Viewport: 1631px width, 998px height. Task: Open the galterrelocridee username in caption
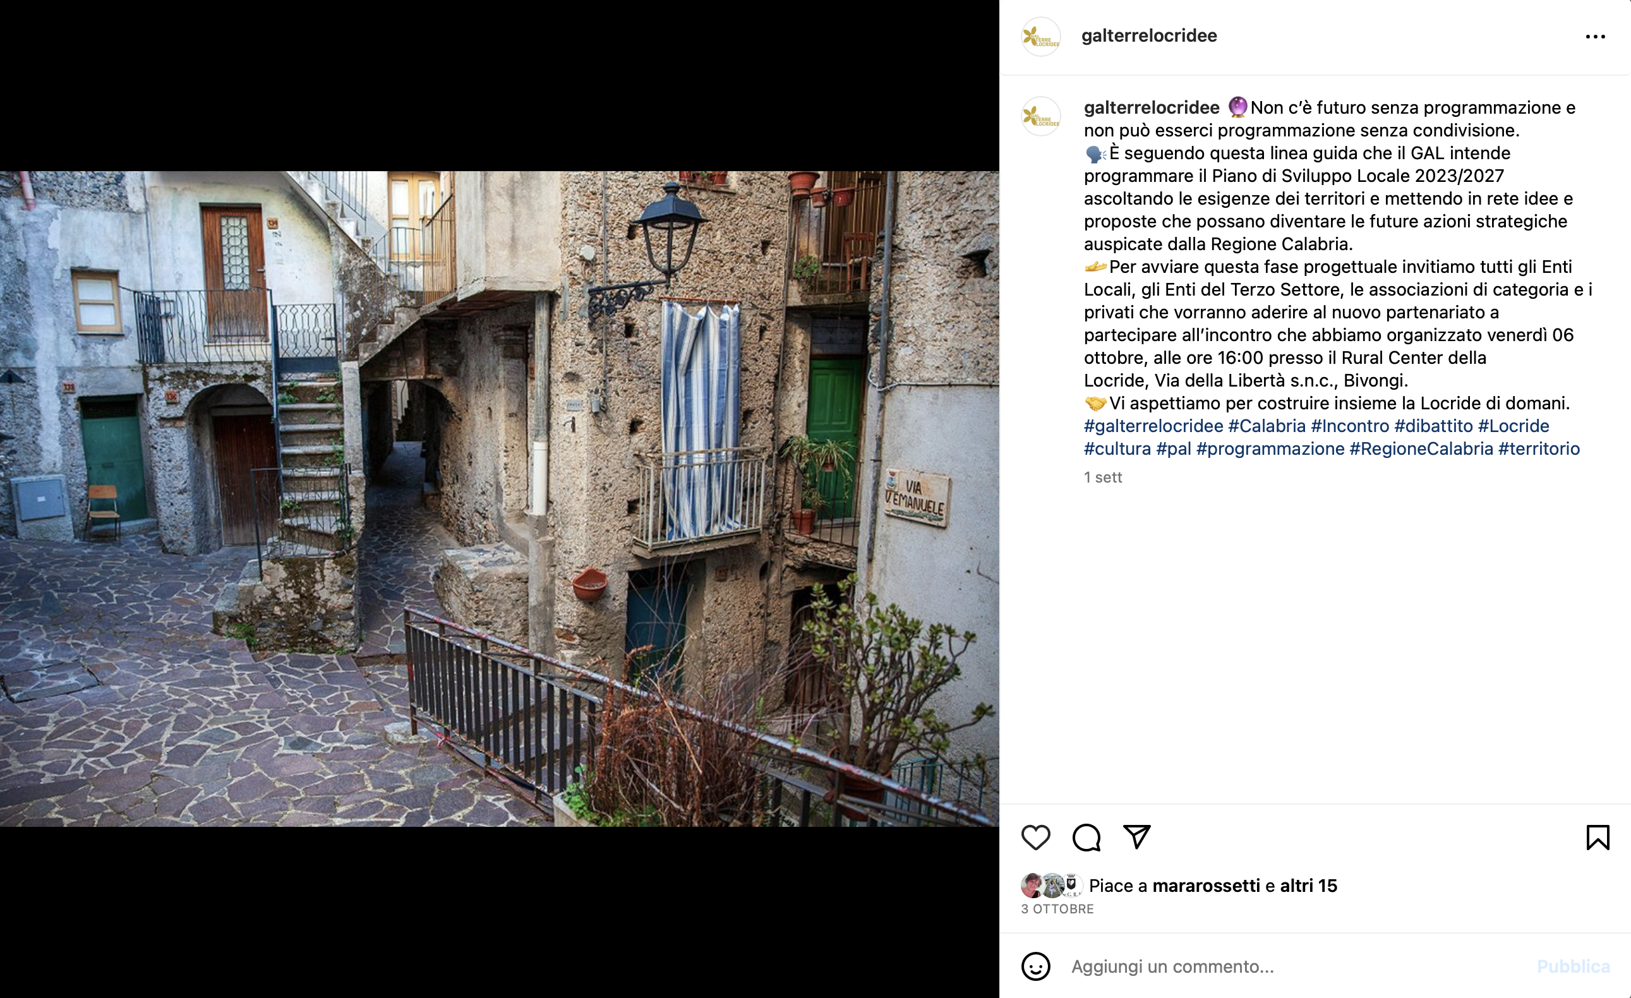point(1151,107)
